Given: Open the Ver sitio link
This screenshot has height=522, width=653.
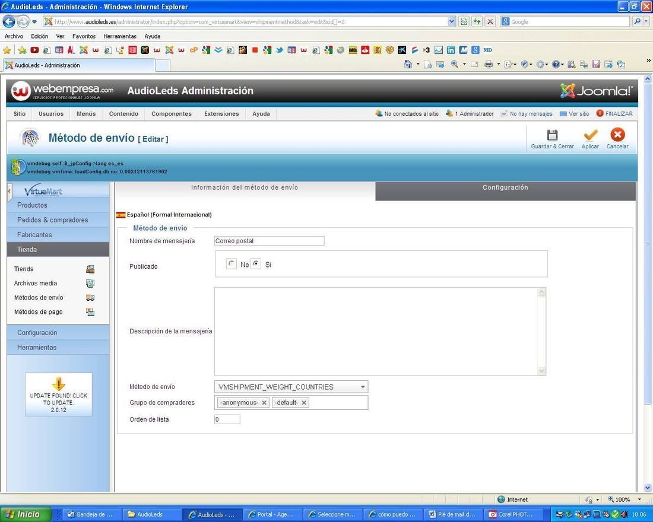Looking at the screenshot, I should click(575, 114).
